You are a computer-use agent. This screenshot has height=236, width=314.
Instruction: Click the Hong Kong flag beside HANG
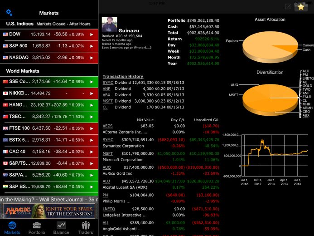point(5,105)
